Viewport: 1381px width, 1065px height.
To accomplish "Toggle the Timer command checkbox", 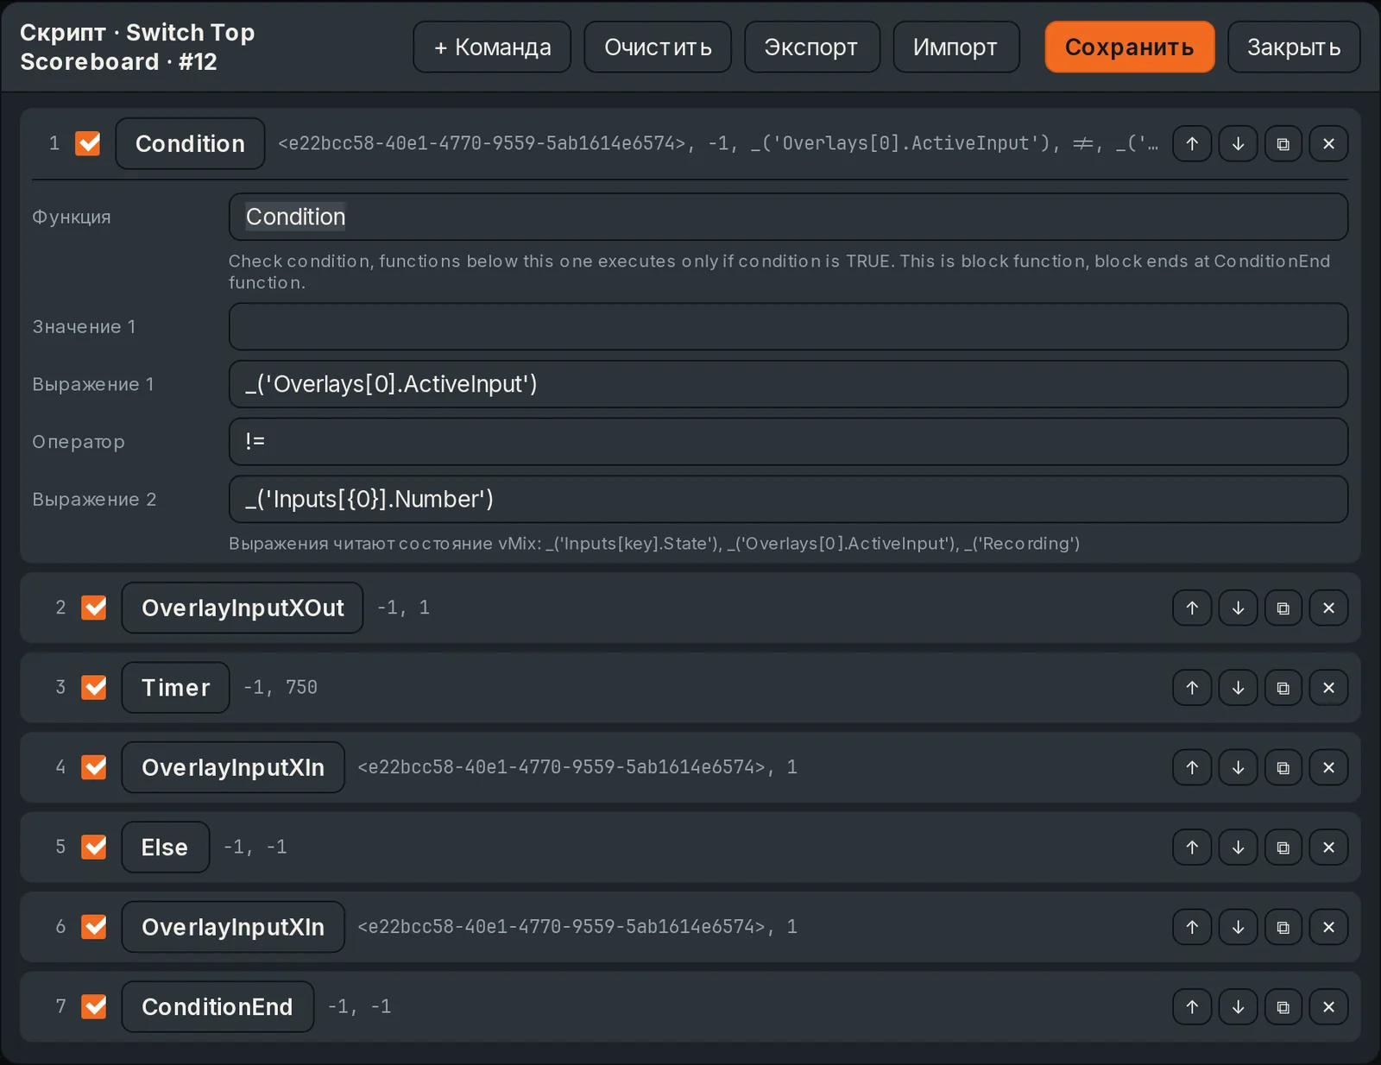I will [94, 688].
